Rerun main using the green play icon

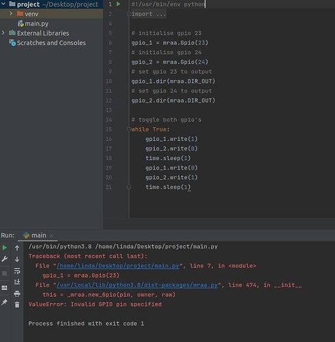pyautogui.click(x=4, y=248)
